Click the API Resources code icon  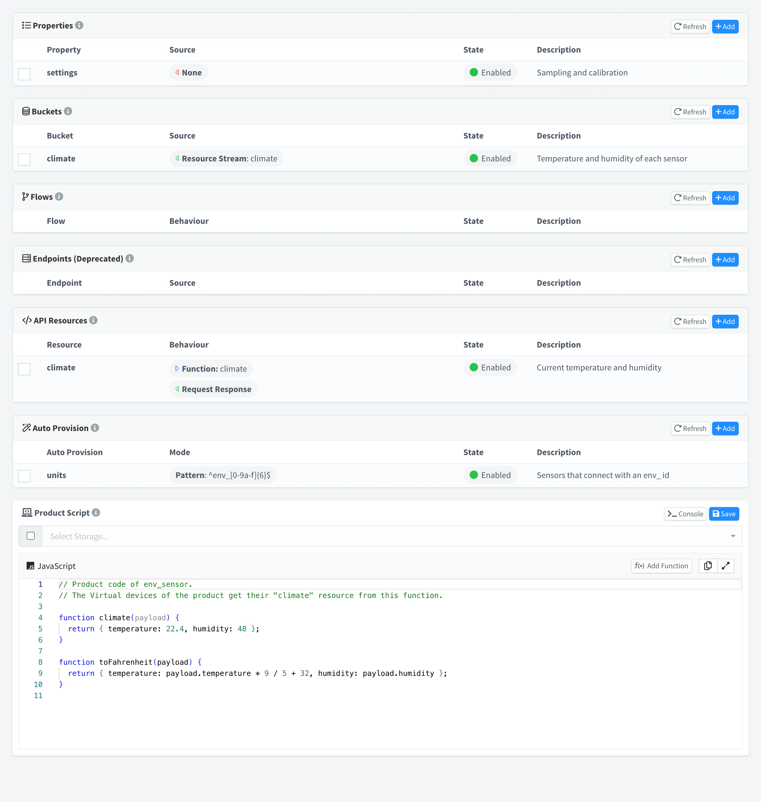[x=27, y=320]
